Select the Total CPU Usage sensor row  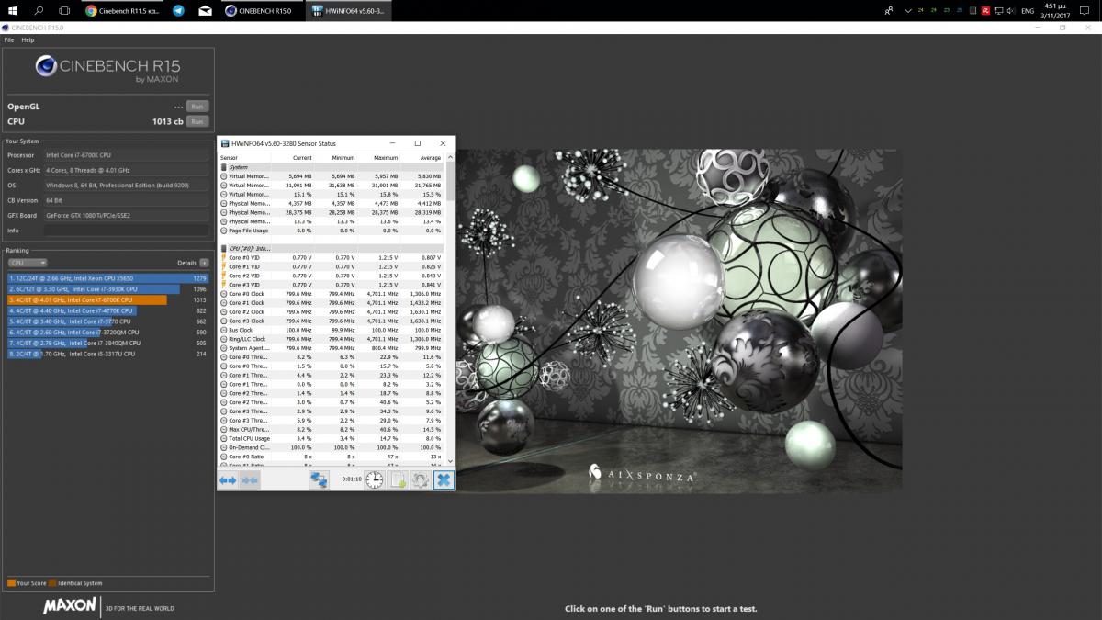point(332,438)
